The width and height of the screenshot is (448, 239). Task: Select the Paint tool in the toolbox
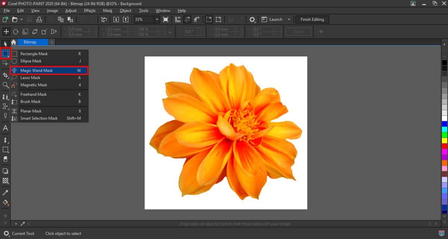[x=5, y=140]
